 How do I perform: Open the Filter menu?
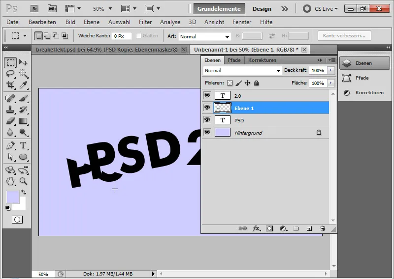point(145,22)
